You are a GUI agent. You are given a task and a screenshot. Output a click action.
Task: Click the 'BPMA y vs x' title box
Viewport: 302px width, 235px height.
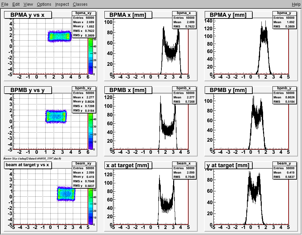click(x=28, y=15)
